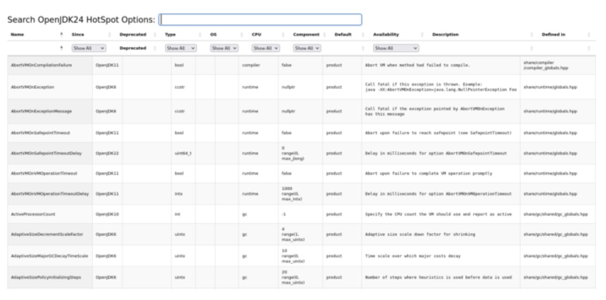Click sort icon beside Deprecated header

point(155,34)
